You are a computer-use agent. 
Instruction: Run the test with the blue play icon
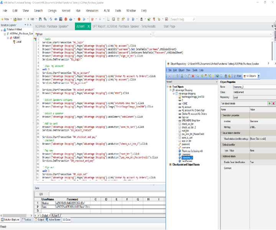pos(84,19)
